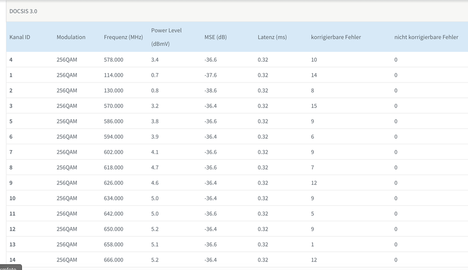Select the Modulation column header
This screenshot has height=270, width=468.
[x=71, y=37]
